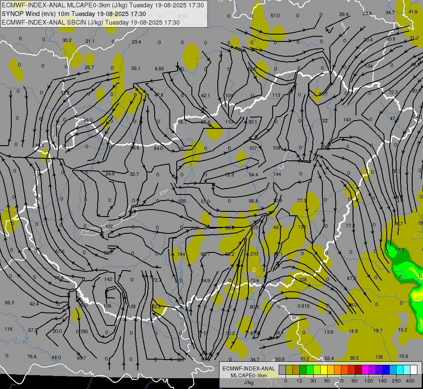Click the 160 tick label on the legend
The width and height of the screenshot is (423, 389).
[382, 381]
